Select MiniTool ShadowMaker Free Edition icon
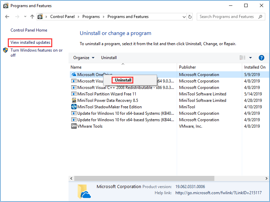This screenshot has height=202, width=270. 74,107
